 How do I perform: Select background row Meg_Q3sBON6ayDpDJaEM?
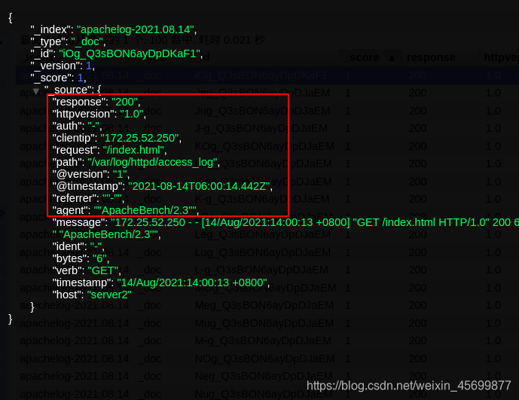[267, 305]
